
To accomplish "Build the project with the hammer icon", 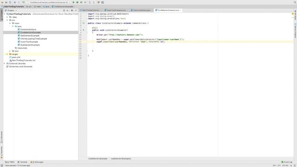I will tap(24, 2).
